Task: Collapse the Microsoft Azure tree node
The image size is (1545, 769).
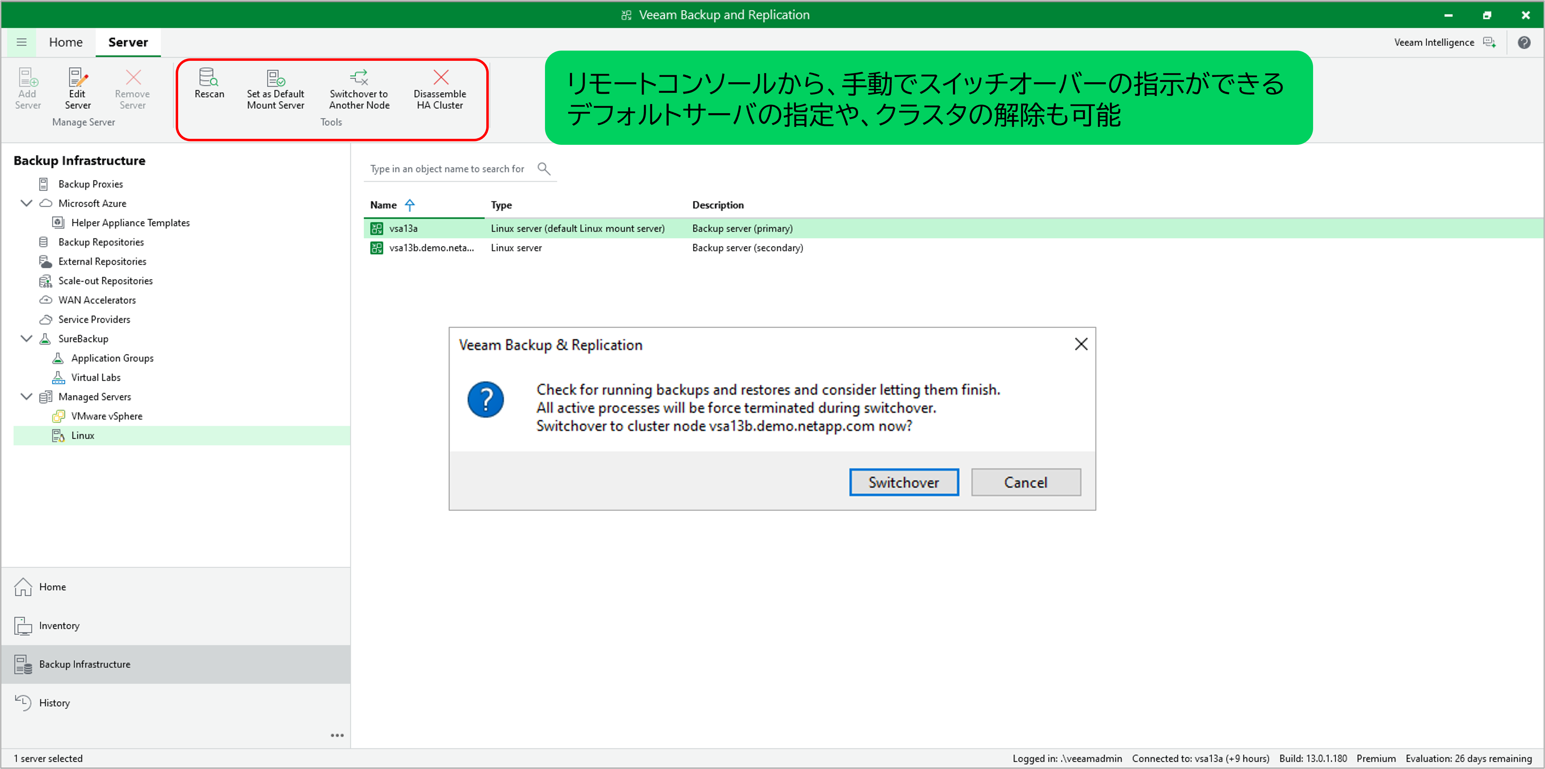Action: click(26, 203)
